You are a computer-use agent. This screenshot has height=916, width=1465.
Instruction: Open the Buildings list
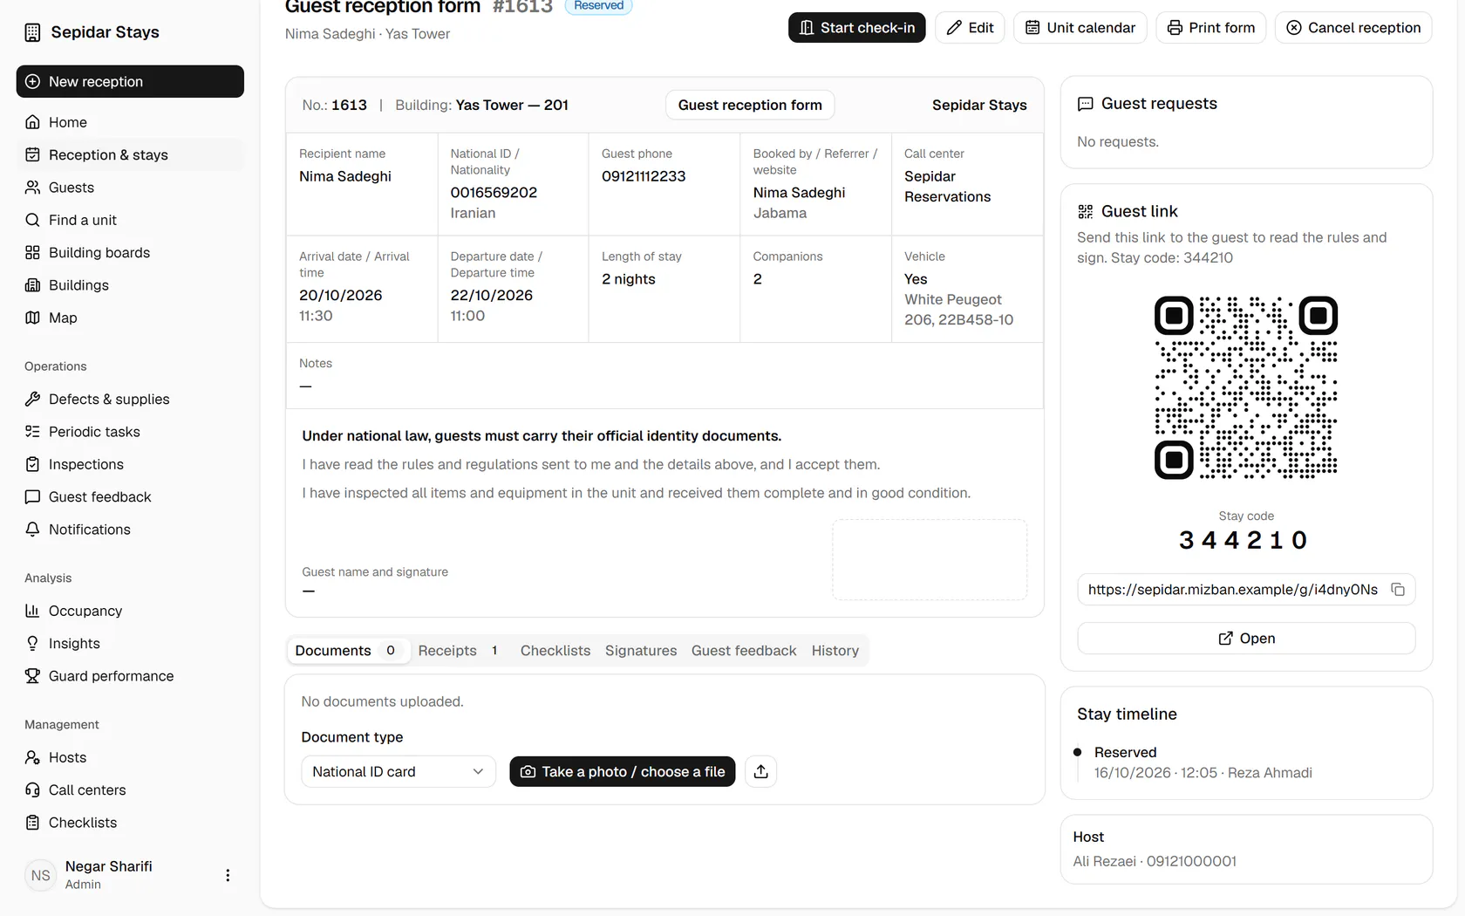click(x=130, y=285)
